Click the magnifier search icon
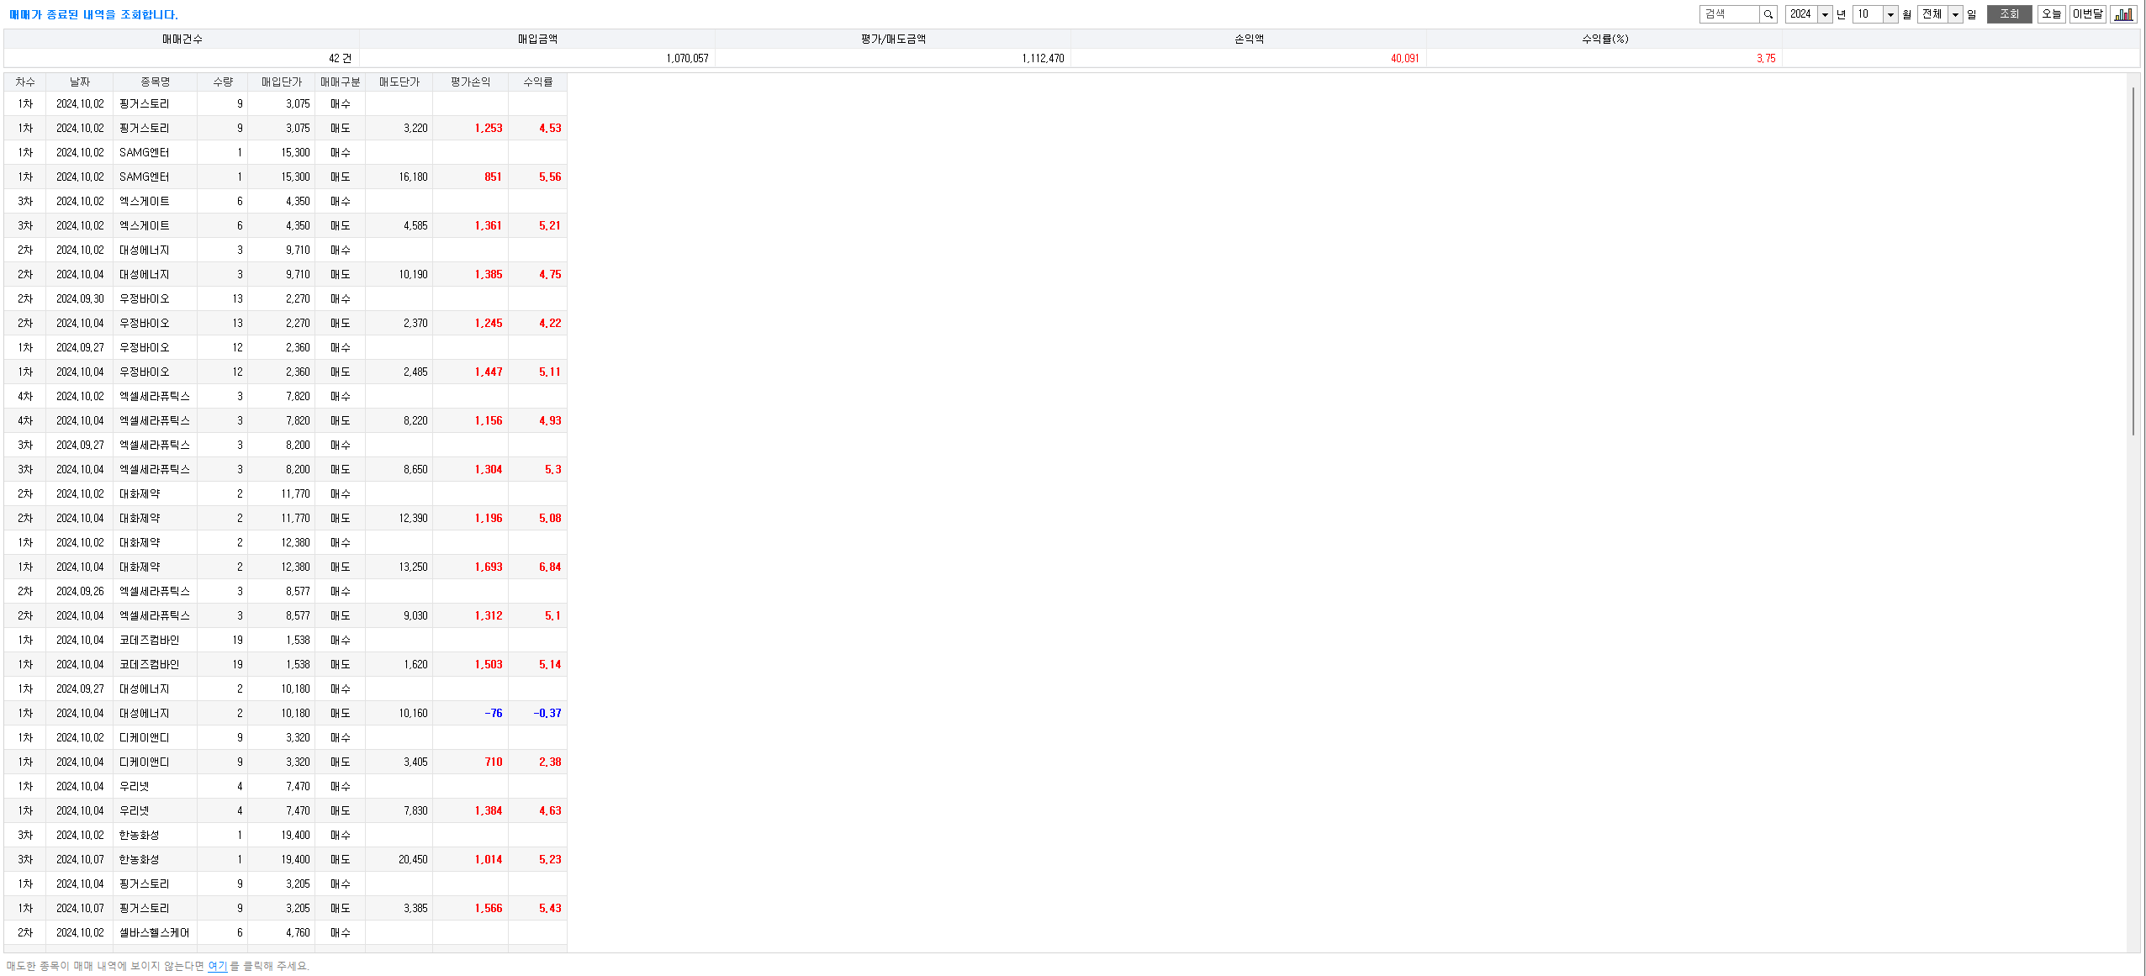 click(1768, 14)
